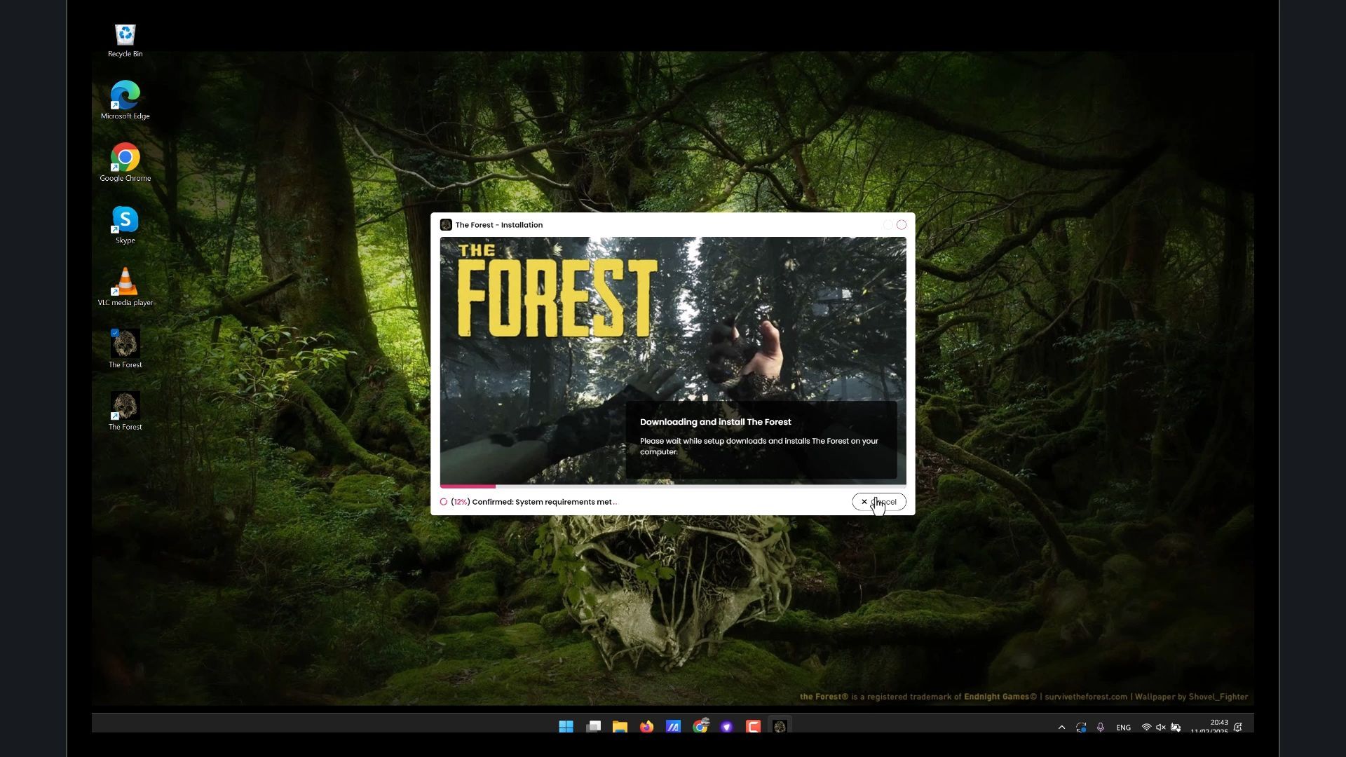
Task: Open the clock and date flyout
Action: point(1209,727)
